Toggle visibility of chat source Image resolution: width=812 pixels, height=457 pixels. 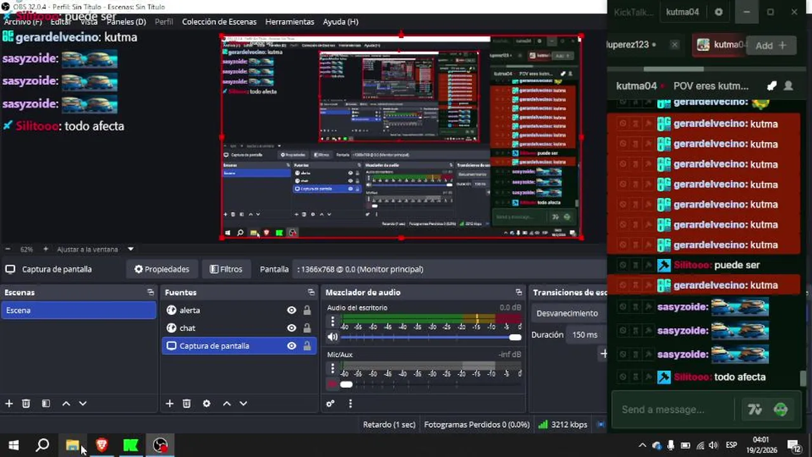coord(291,328)
